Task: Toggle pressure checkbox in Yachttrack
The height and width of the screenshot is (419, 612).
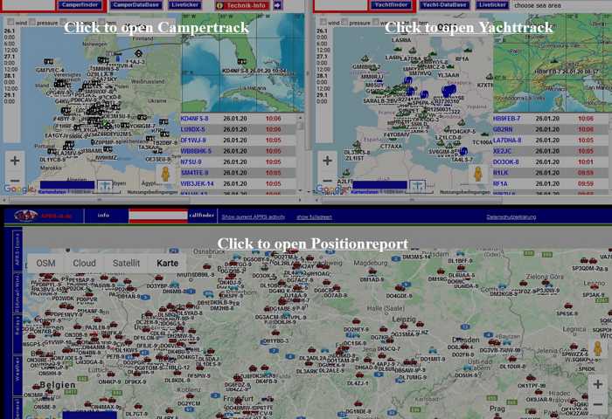Action: click(344, 23)
